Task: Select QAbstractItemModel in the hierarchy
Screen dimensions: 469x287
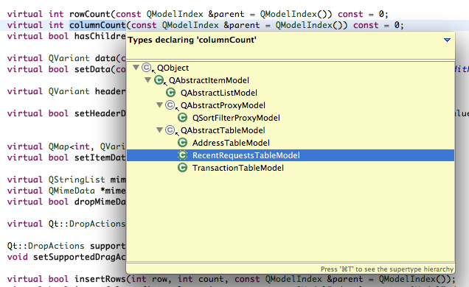Action: pyautogui.click(x=209, y=80)
